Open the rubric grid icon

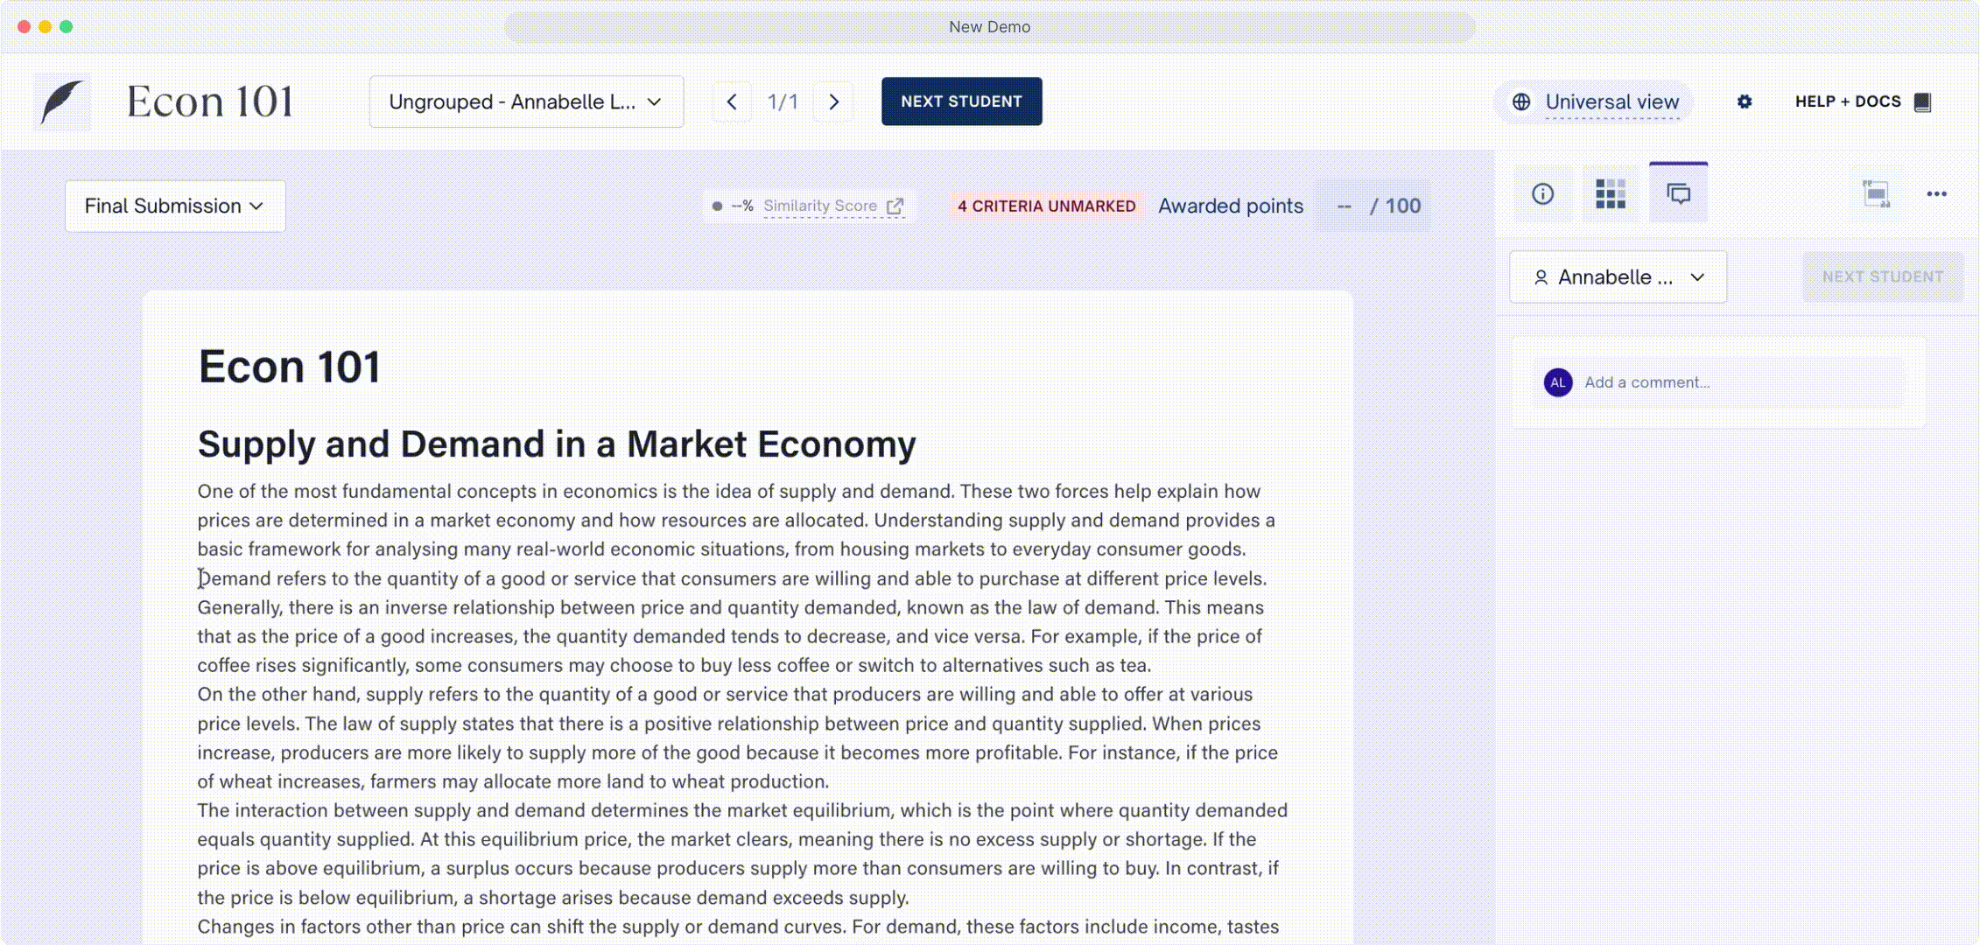(1610, 193)
